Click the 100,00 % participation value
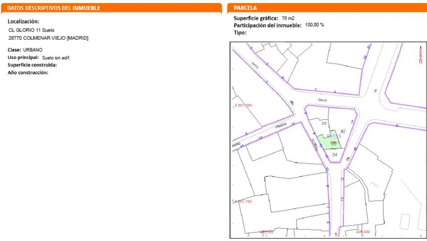The height and width of the screenshot is (241, 427). pos(315,25)
